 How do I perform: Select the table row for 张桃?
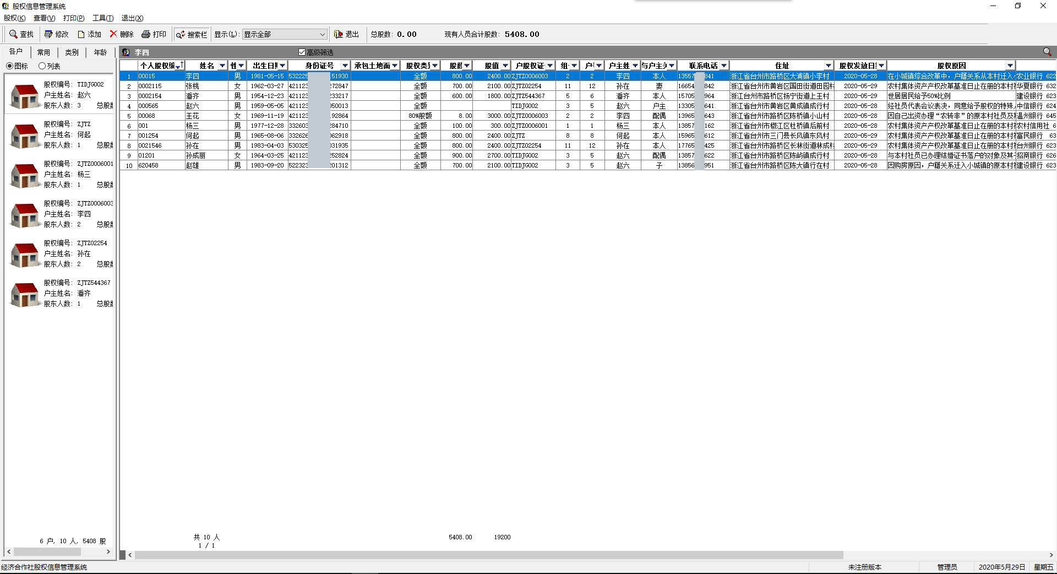pyautogui.click(x=192, y=86)
